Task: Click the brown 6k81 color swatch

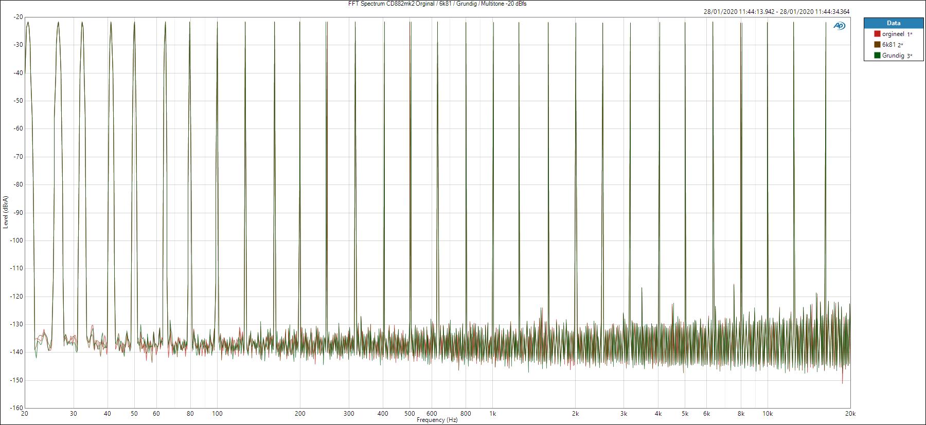Action: (x=877, y=45)
